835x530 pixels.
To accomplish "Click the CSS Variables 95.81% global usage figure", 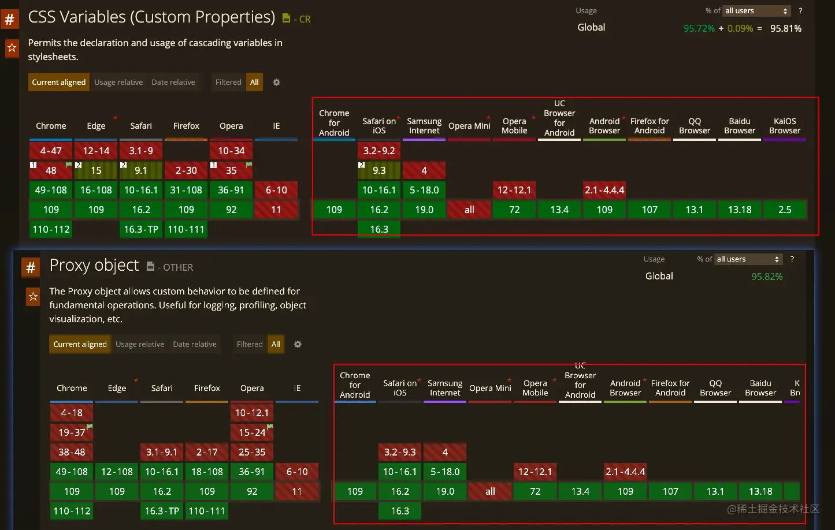I will 786,28.
